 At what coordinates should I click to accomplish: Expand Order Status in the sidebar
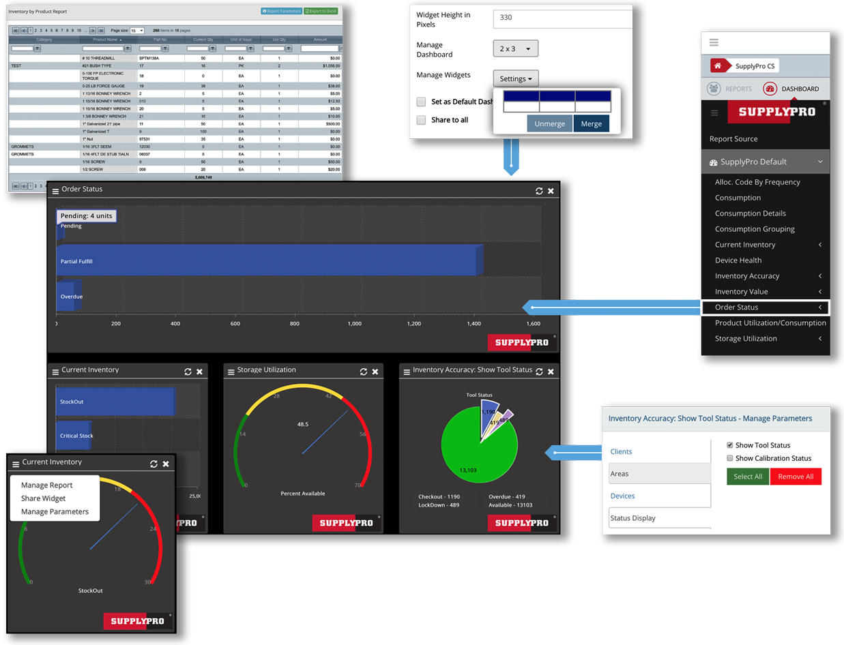click(x=820, y=307)
